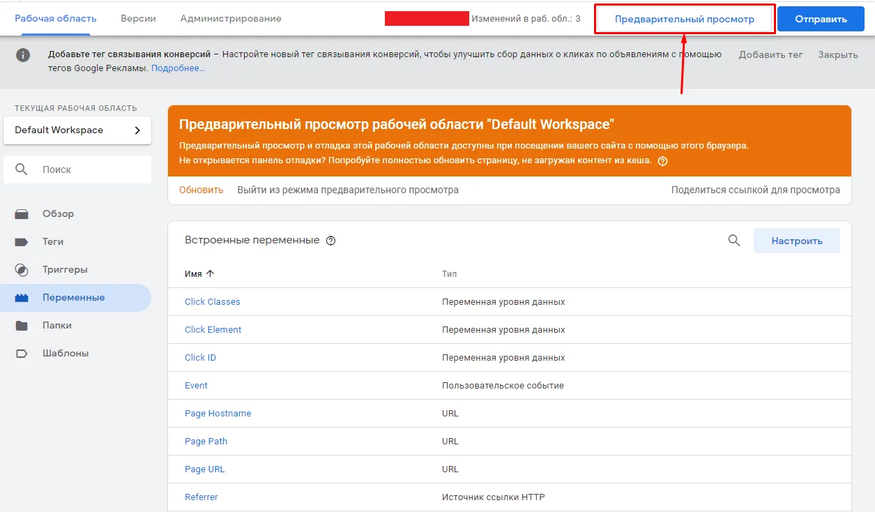The width and height of the screenshot is (875, 512).
Task: Click help icon in orange preview banner
Action: pos(662,160)
